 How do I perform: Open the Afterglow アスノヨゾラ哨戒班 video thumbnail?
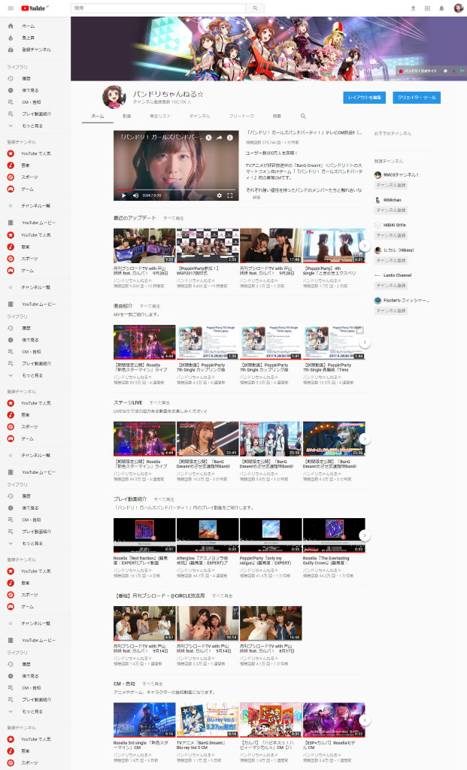point(208,535)
